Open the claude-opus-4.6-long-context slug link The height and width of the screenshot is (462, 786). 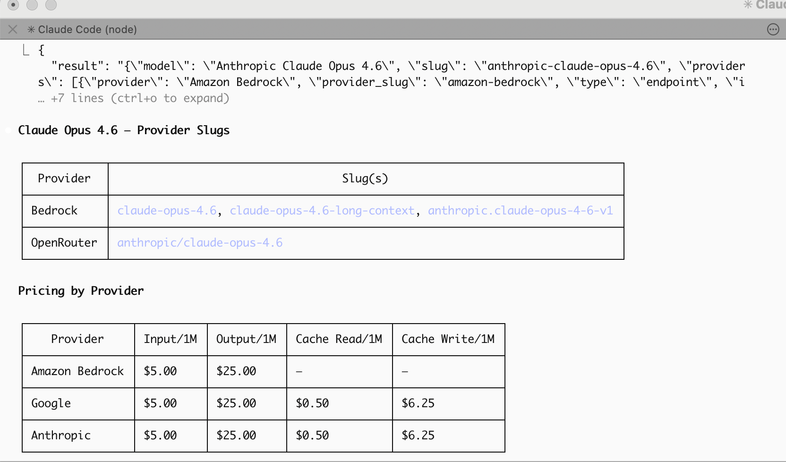pyautogui.click(x=322, y=211)
